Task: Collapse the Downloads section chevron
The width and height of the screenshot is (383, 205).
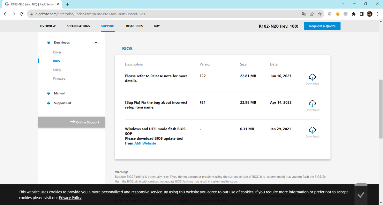Action: pos(96,42)
